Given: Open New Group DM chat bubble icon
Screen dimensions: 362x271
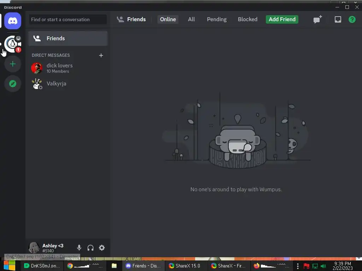Looking at the screenshot, I should click(317, 19).
